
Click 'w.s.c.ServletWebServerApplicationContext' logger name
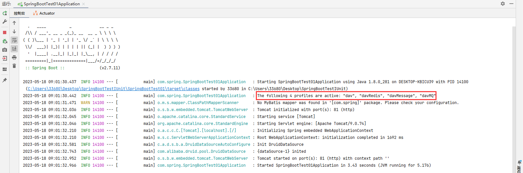(204, 138)
